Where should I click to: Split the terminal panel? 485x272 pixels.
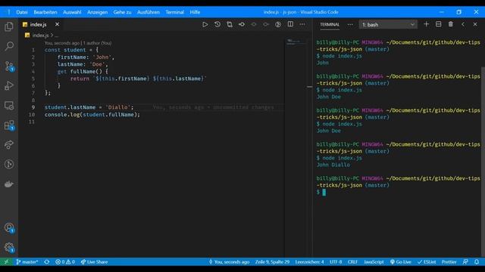[x=438, y=24]
